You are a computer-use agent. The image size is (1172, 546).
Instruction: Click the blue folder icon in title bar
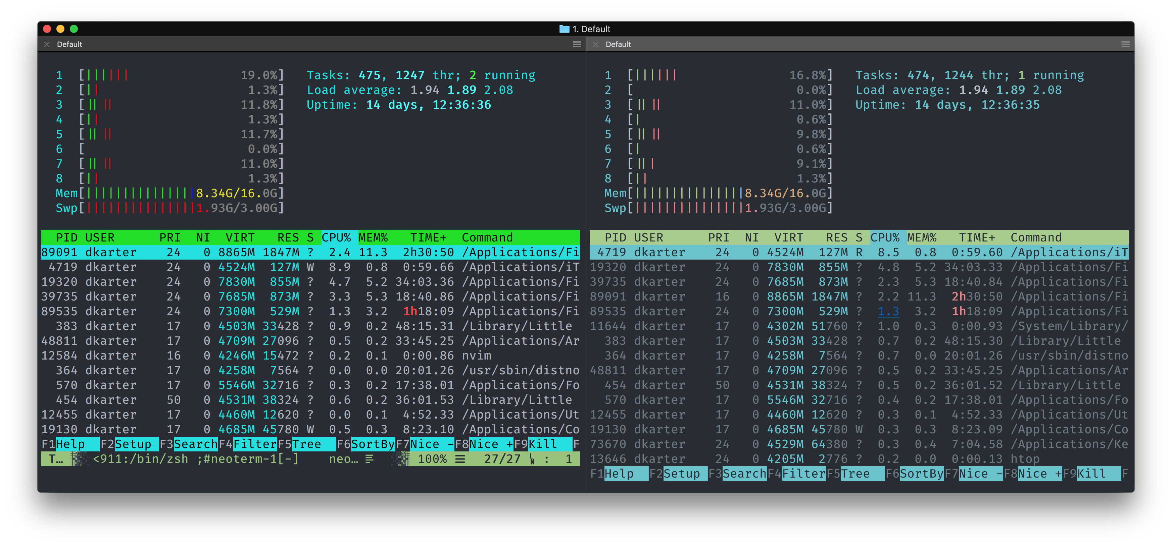click(x=564, y=29)
